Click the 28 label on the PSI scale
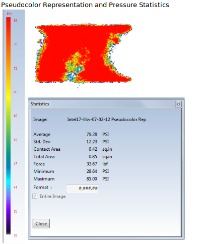 16,235
